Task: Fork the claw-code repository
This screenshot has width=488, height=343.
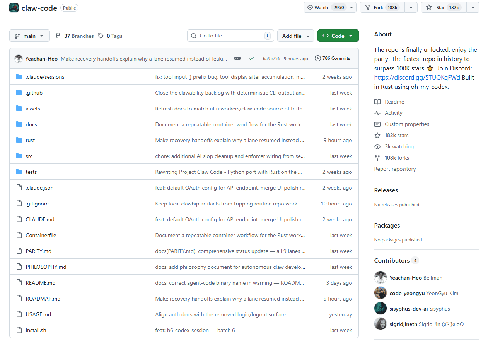Action: pyautogui.click(x=382, y=7)
